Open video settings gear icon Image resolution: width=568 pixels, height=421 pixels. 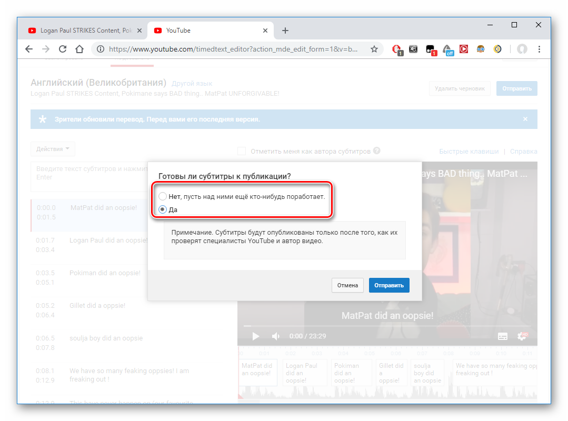[522, 336]
